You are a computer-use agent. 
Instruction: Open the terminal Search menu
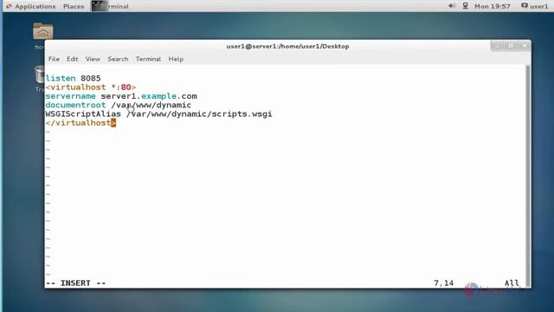click(x=118, y=59)
